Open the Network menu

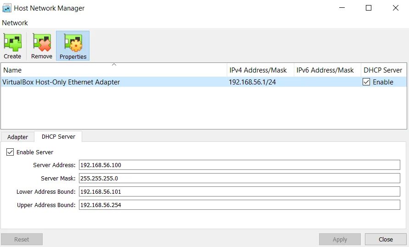[x=15, y=23]
